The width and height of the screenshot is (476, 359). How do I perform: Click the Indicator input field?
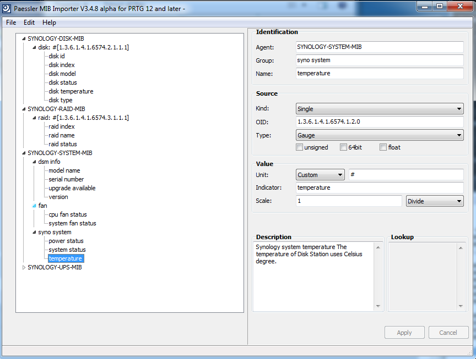click(x=380, y=187)
